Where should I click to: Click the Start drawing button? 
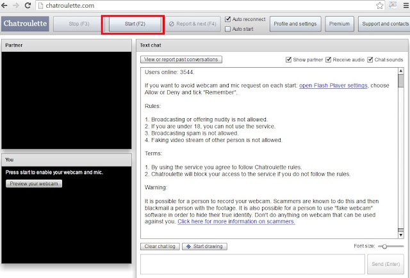204,247
